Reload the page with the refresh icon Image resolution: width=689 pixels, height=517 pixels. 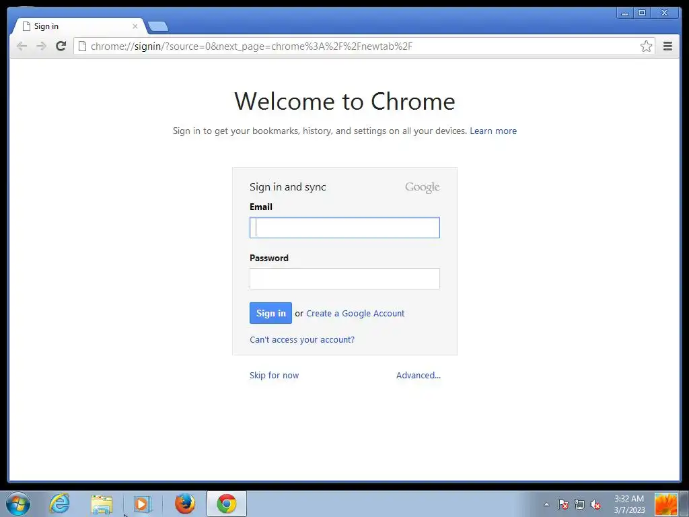[61, 46]
